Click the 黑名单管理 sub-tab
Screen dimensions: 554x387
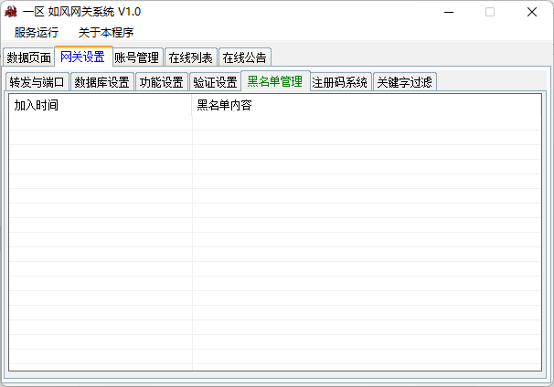coord(274,81)
